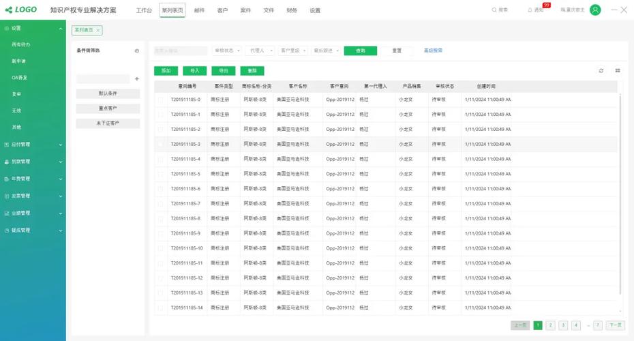Select 新申请 in the sidebar
This screenshot has height=341, width=634.
tap(18, 61)
